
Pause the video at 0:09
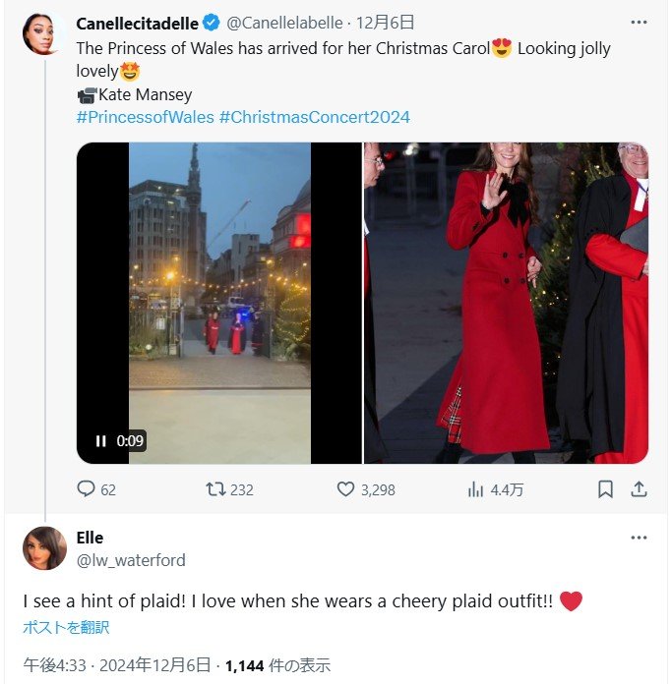[101, 441]
